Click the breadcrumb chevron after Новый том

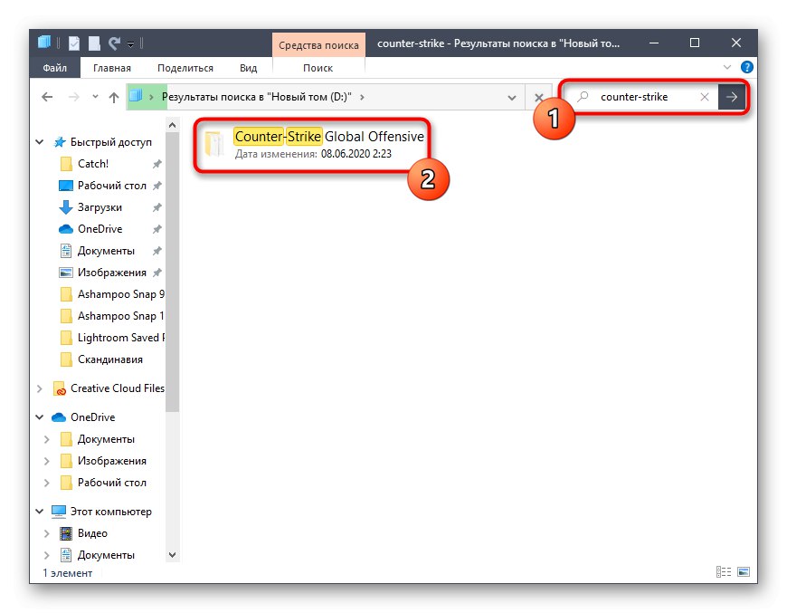pos(362,97)
